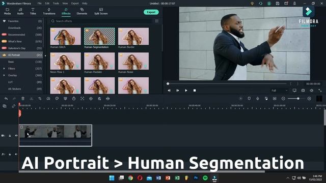Move the preview playback scrubber
Image resolution: width=326 pixels, height=183 pixels.
[168, 84]
